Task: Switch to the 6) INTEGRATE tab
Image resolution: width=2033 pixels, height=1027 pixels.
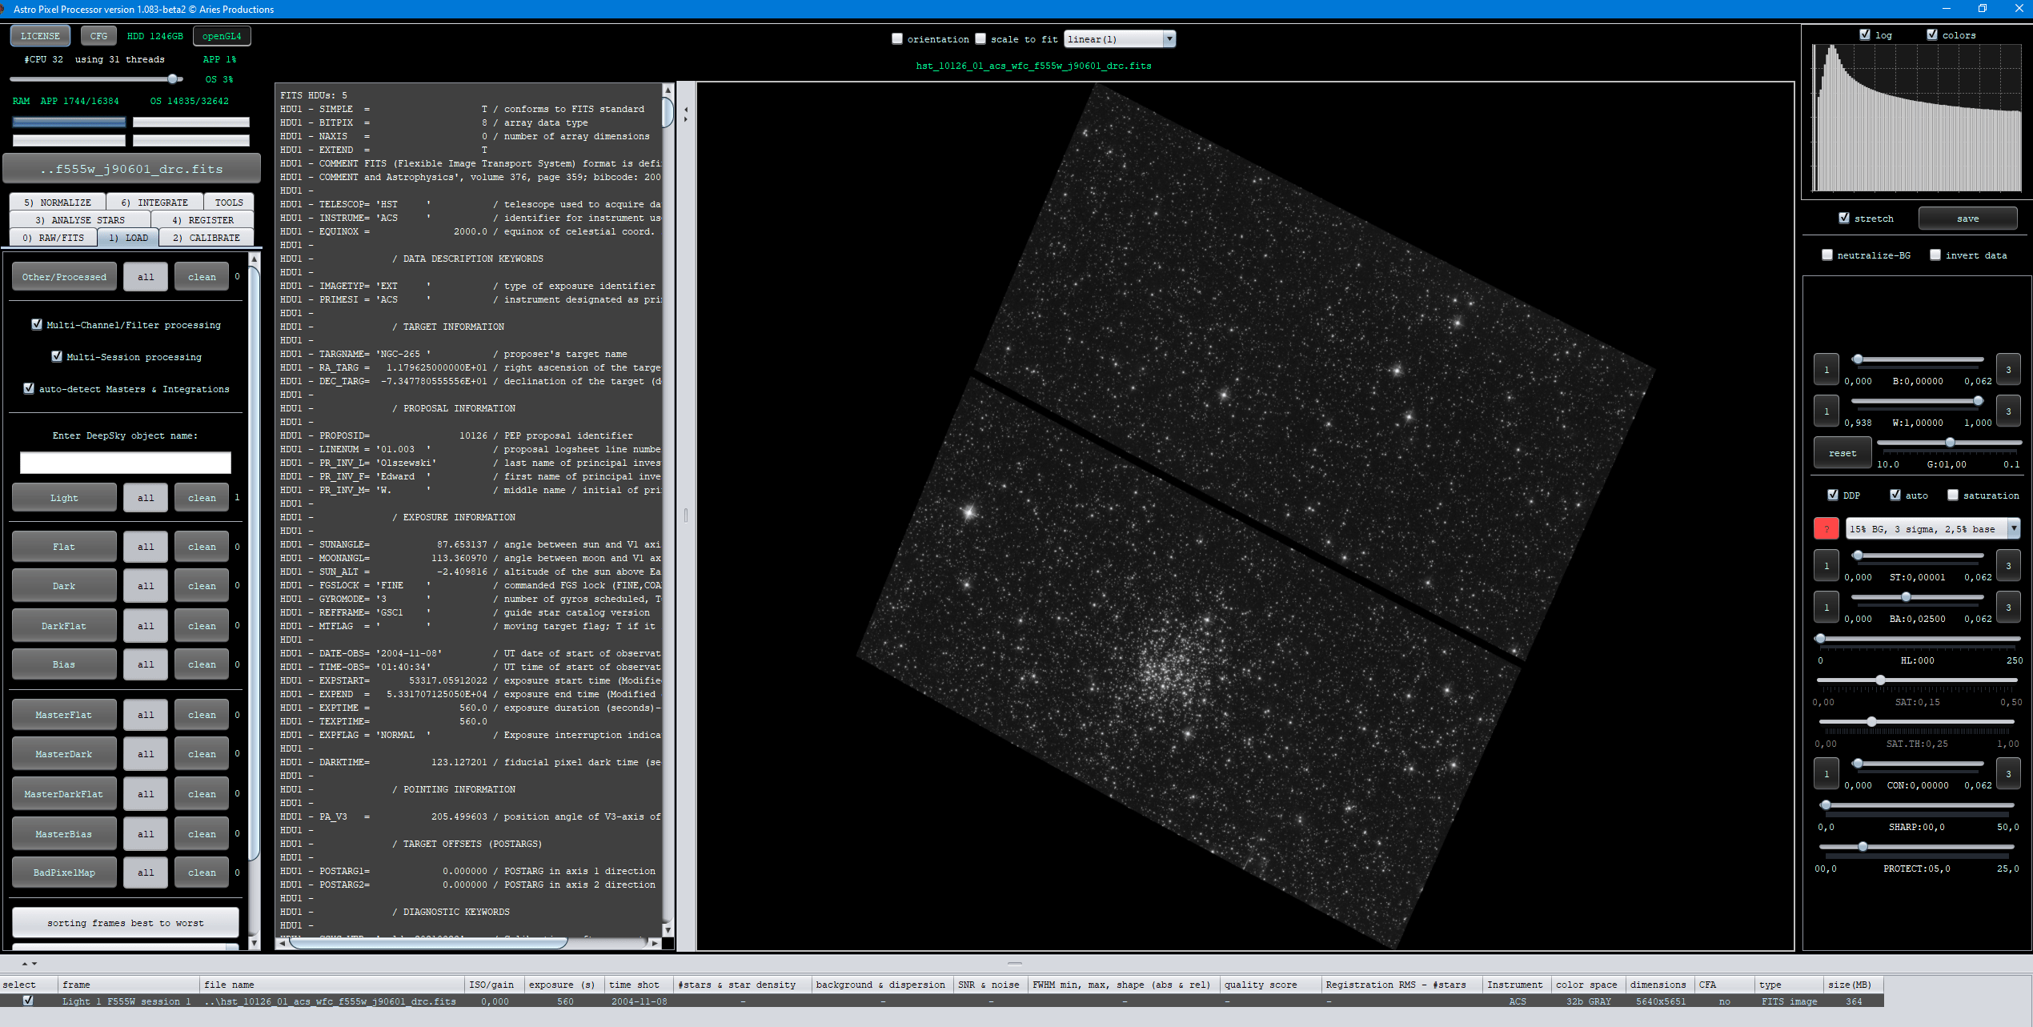Action: pyautogui.click(x=154, y=202)
